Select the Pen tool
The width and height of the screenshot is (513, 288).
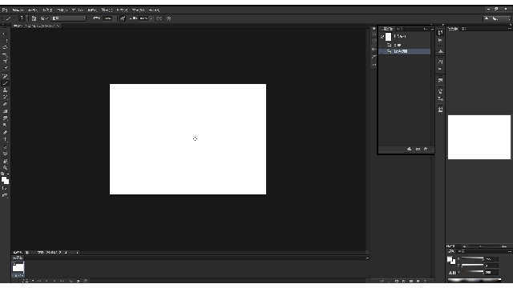[5, 133]
